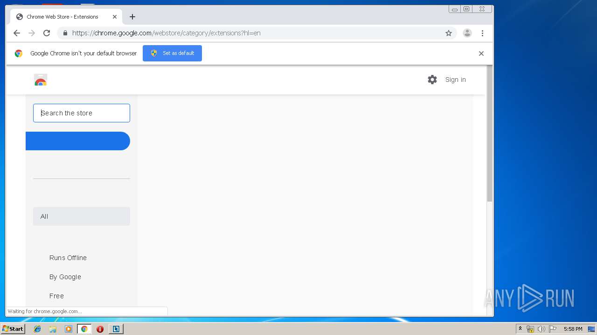Toggle the Free filter
The width and height of the screenshot is (597, 335).
click(x=56, y=296)
